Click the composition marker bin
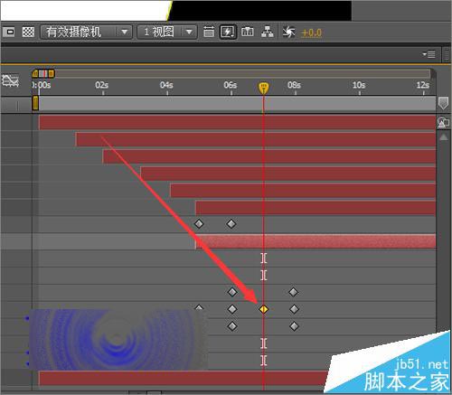Image resolution: width=452 pixels, height=395 pixels. (443, 103)
